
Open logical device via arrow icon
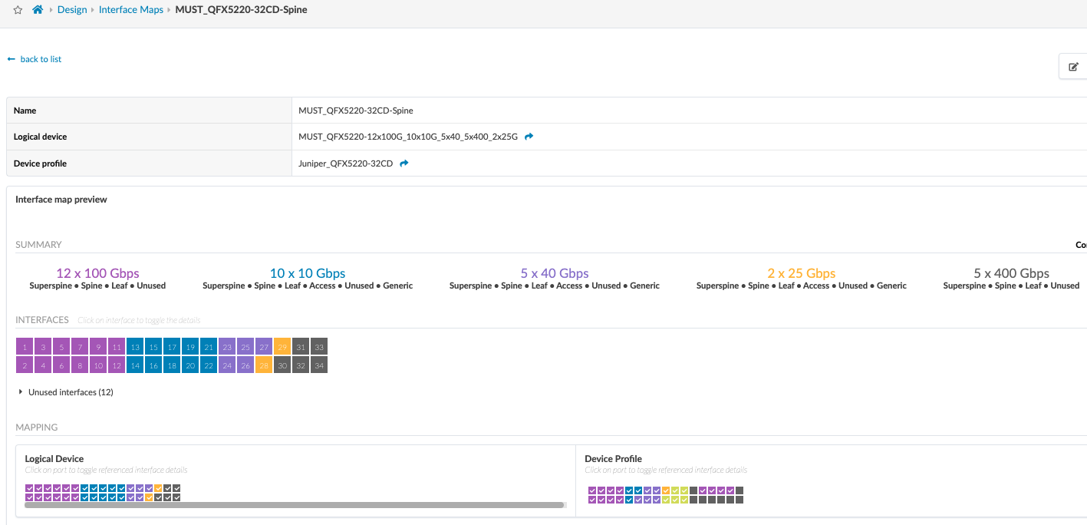(x=529, y=137)
